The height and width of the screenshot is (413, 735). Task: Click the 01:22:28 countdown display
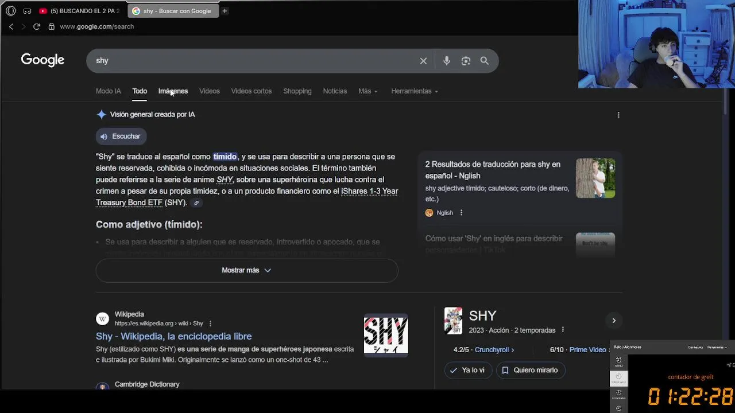691,396
